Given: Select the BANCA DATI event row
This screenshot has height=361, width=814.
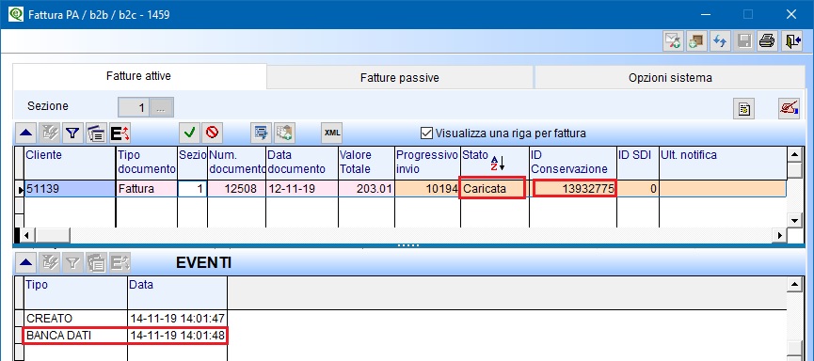Looking at the screenshot, I should pos(125,336).
